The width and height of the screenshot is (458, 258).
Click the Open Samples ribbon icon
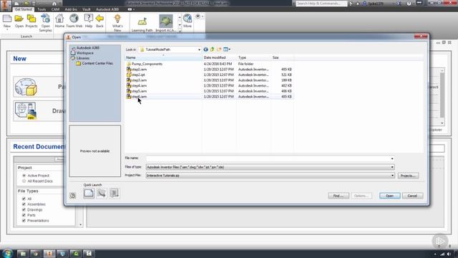pyautogui.click(x=45, y=19)
